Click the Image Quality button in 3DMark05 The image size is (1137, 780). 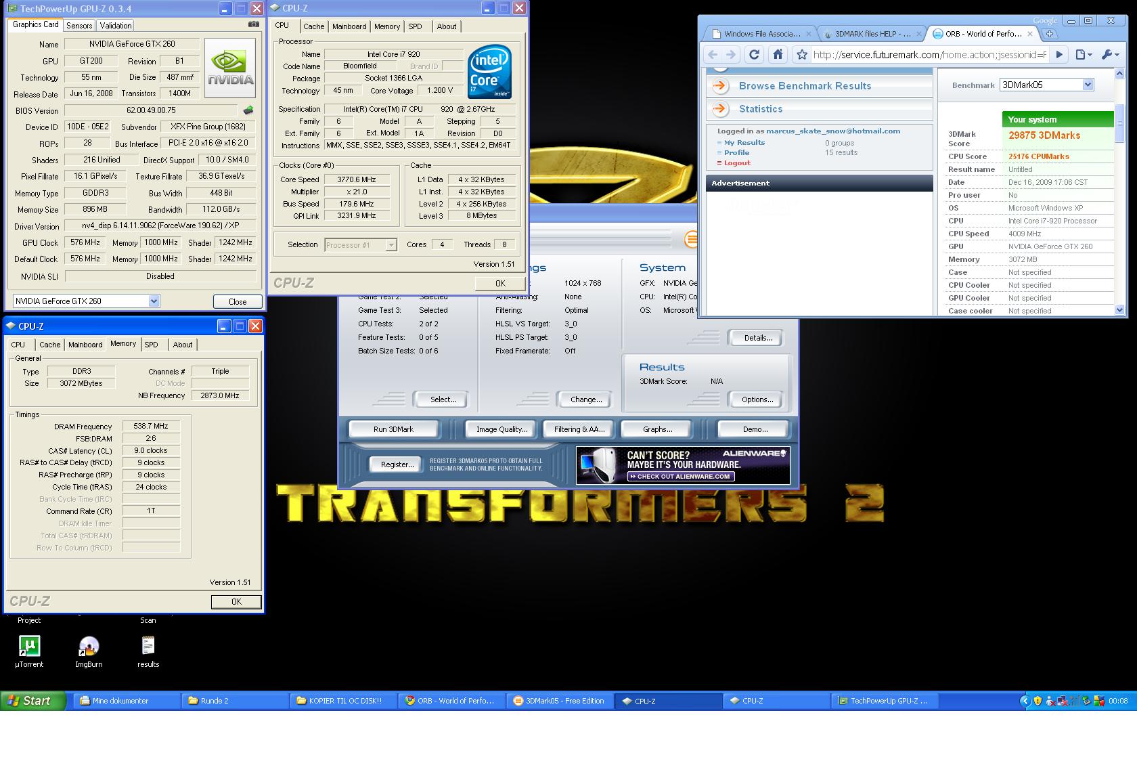[501, 429]
